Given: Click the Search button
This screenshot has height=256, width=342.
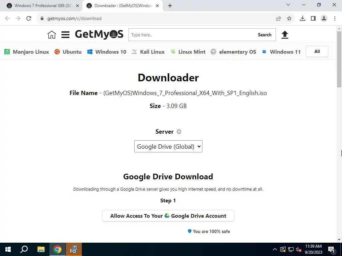Looking at the screenshot, I should pyautogui.click(x=265, y=35).
